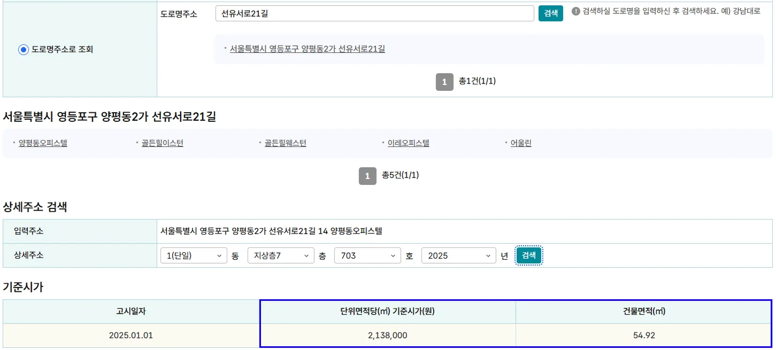776x350 pixels.
Task: Click the 2,138,000 기준시가 value cell
Action: [x=388, y=336]
